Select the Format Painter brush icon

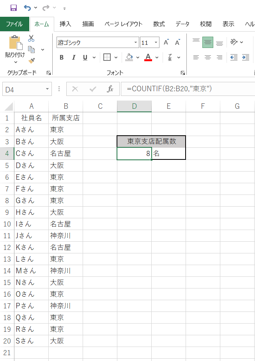click(x=32, y=60)
